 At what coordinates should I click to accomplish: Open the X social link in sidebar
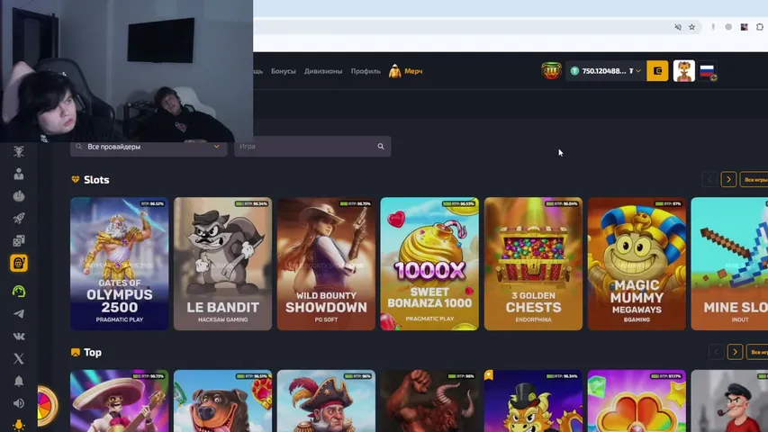pos(19,358)
